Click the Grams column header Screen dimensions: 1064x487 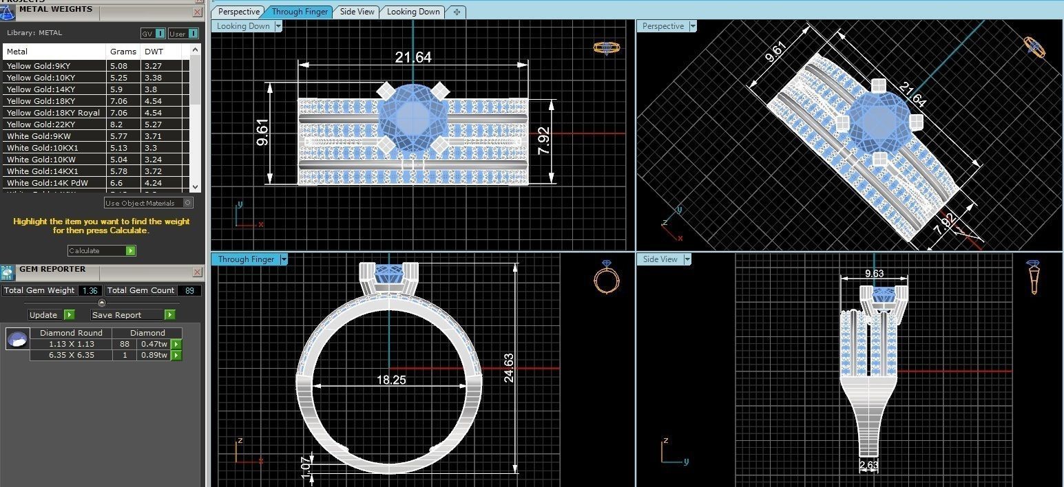124,52
